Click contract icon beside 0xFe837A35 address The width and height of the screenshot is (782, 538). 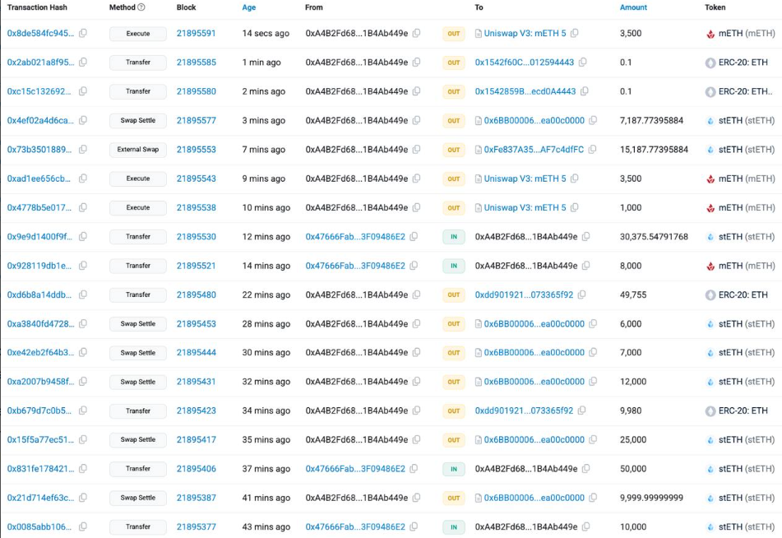point(479,149)
